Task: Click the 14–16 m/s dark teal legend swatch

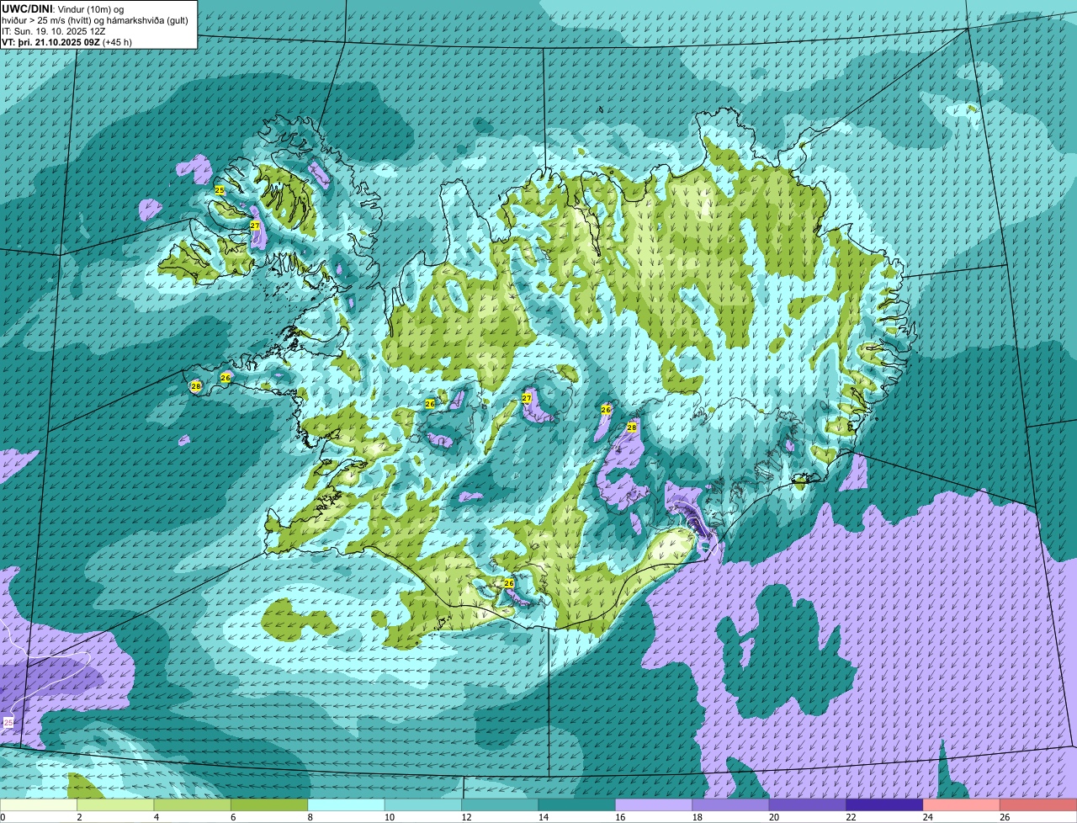Action: [577, 804]
